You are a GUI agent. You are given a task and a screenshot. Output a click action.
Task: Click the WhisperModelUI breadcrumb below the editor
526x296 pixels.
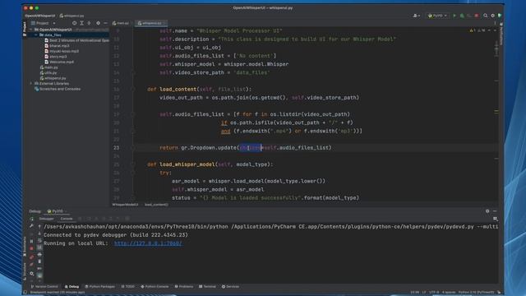[125, 205]
